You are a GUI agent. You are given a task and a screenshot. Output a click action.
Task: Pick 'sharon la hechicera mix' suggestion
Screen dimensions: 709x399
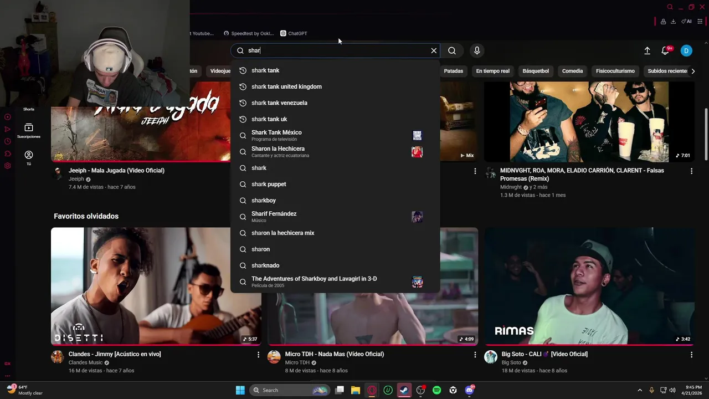[x=335, y=233]
